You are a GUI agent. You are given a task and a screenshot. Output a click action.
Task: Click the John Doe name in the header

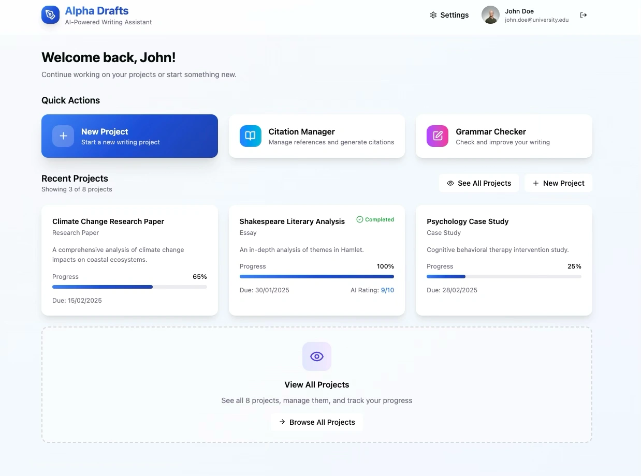click(x=519, y=11)
